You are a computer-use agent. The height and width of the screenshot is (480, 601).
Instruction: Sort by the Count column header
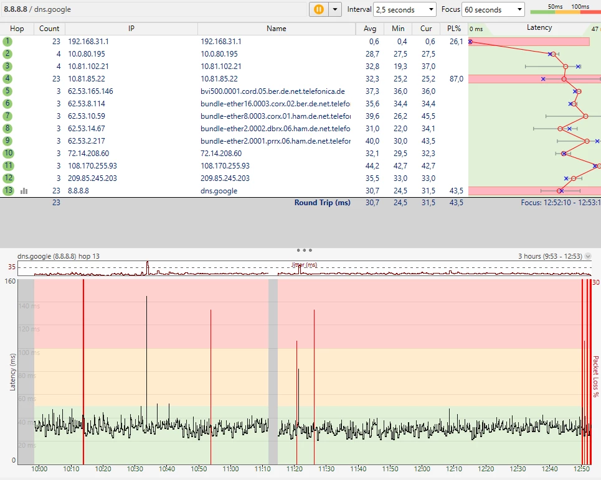point(49,29)
